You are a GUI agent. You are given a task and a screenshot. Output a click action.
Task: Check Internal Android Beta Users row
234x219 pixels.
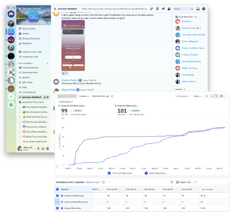point(57,202)
